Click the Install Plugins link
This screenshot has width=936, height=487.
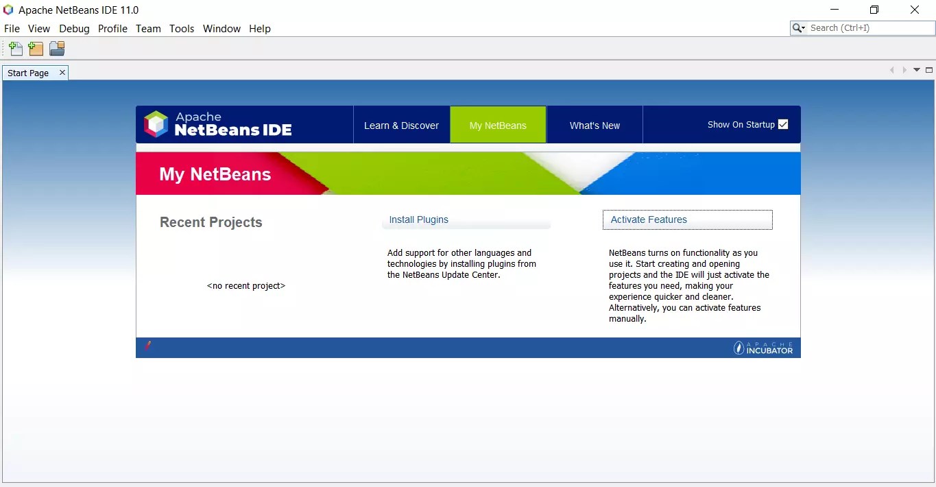point(418,219)
